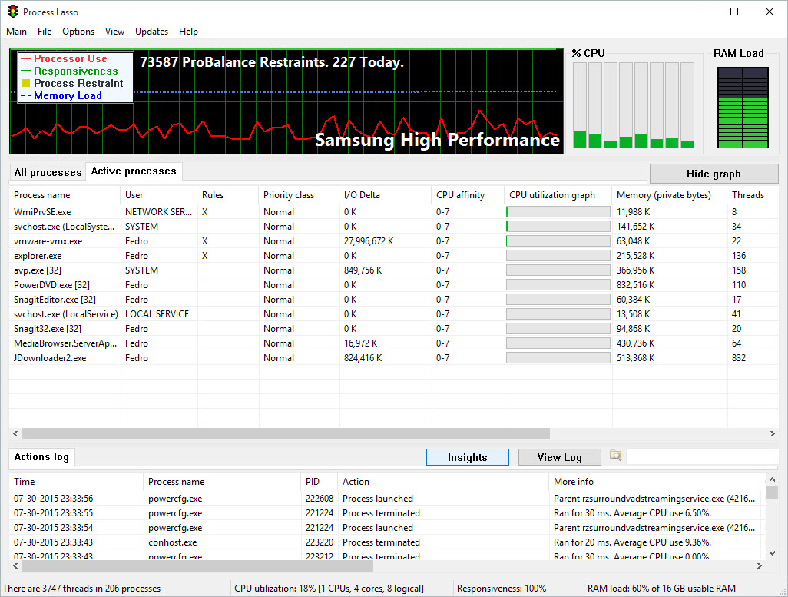Viewport: 788px width, 597px height.
Task: Open the Main menu
Action: 17,32
